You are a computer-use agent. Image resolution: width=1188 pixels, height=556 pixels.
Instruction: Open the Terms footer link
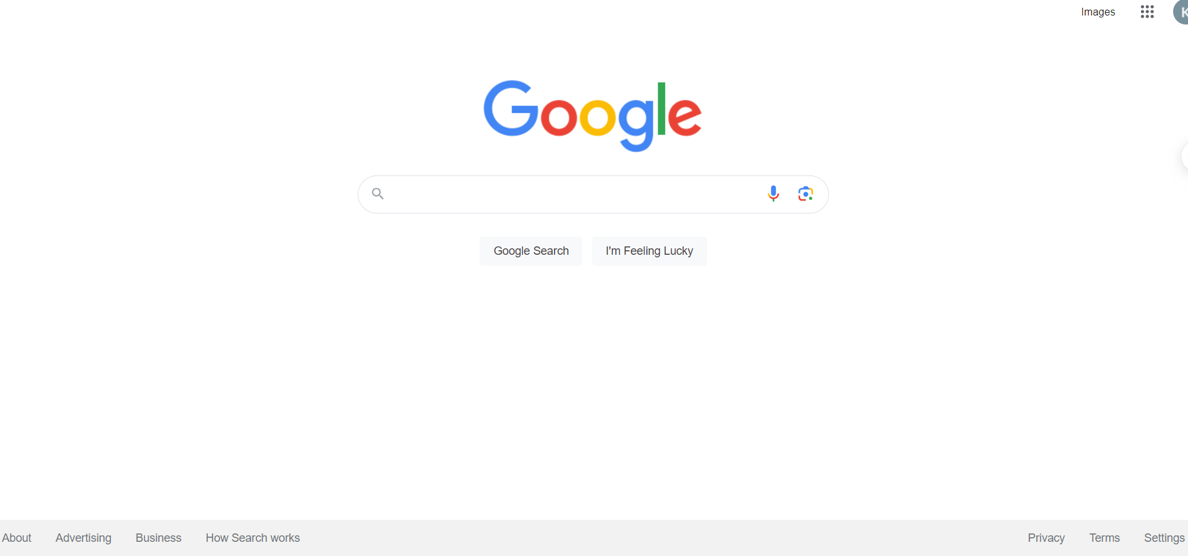coord(1105,538)
